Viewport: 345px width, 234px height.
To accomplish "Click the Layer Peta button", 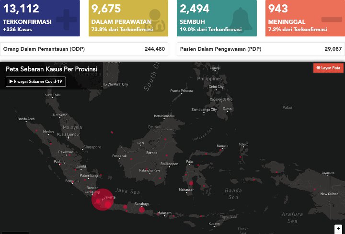I will point(328,68).
